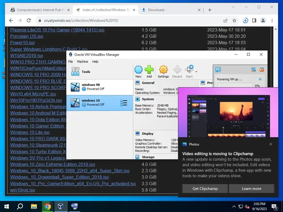283x212 pixels.
Task: Click the Get Clipchamp button
Action: [205, 189]
